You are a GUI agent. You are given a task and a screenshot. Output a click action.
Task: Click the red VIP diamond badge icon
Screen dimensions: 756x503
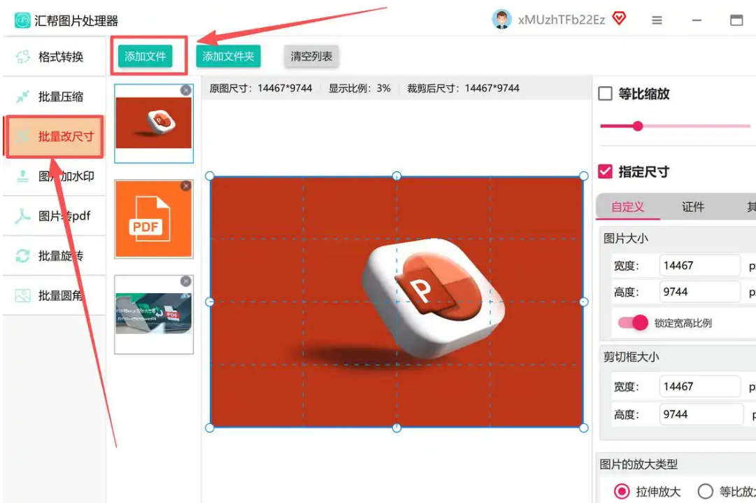point(619,19)
